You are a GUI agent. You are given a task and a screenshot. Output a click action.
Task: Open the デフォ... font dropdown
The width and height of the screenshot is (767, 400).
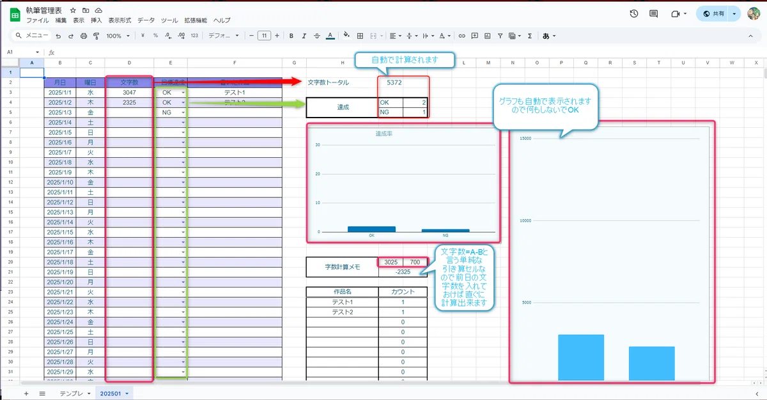[224, 36]
